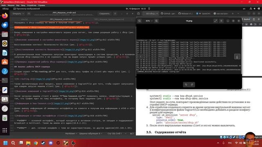Image resolution: width=262 pixels, height=147 pixels.
Task: Select the image viewer magnifier dock icon
Action: 5,99
